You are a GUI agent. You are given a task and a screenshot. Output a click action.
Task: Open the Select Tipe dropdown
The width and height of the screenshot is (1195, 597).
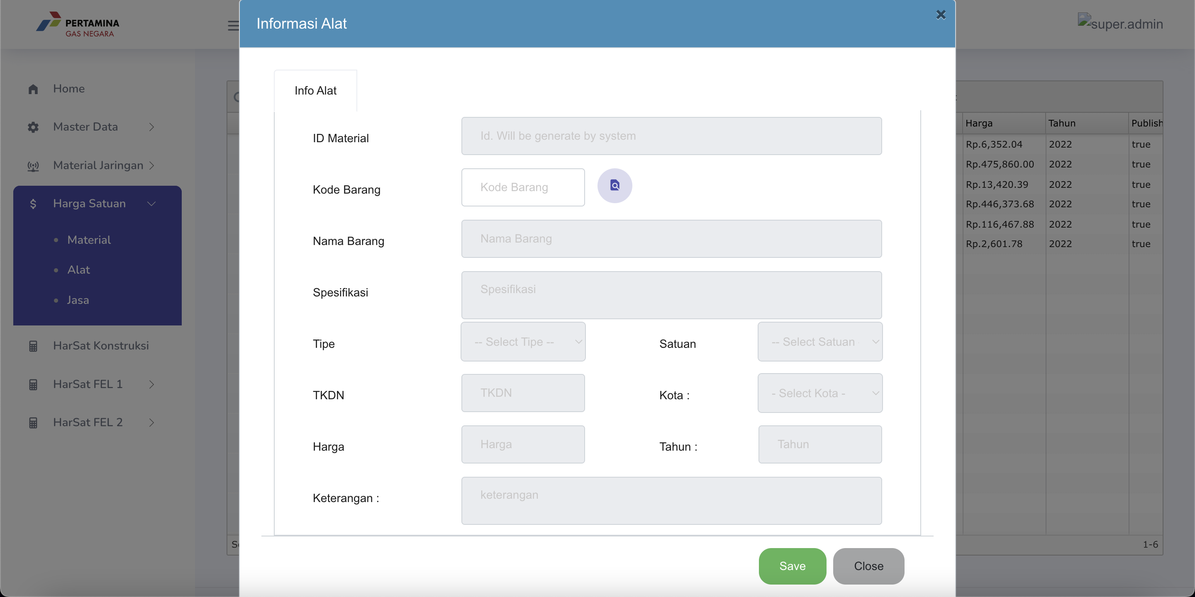pyautogui.click(x=523, y=342)
